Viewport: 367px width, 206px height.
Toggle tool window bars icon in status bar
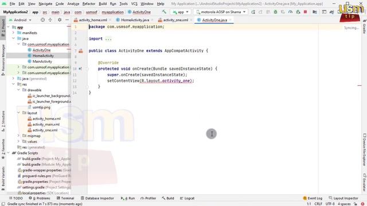tap(3, 204)
